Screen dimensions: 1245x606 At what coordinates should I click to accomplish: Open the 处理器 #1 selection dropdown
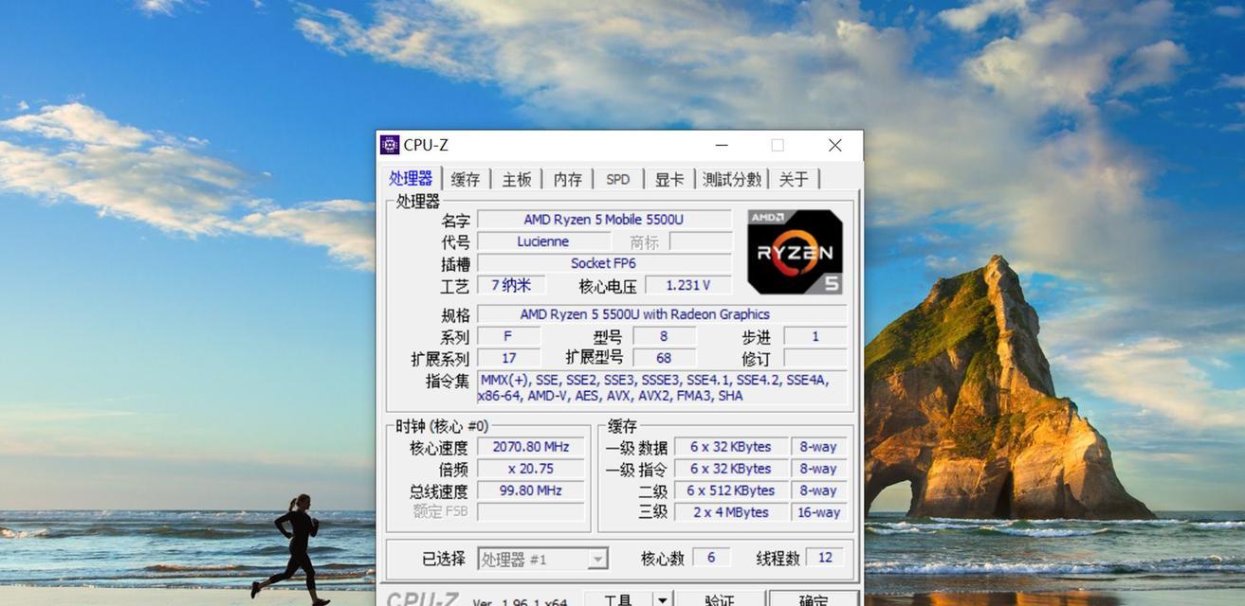[542, 559]
